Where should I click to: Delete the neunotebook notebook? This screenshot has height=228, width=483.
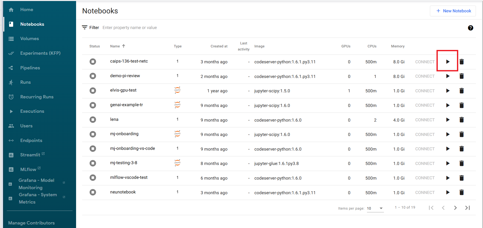pyautogui.click(x=462, y=192)
